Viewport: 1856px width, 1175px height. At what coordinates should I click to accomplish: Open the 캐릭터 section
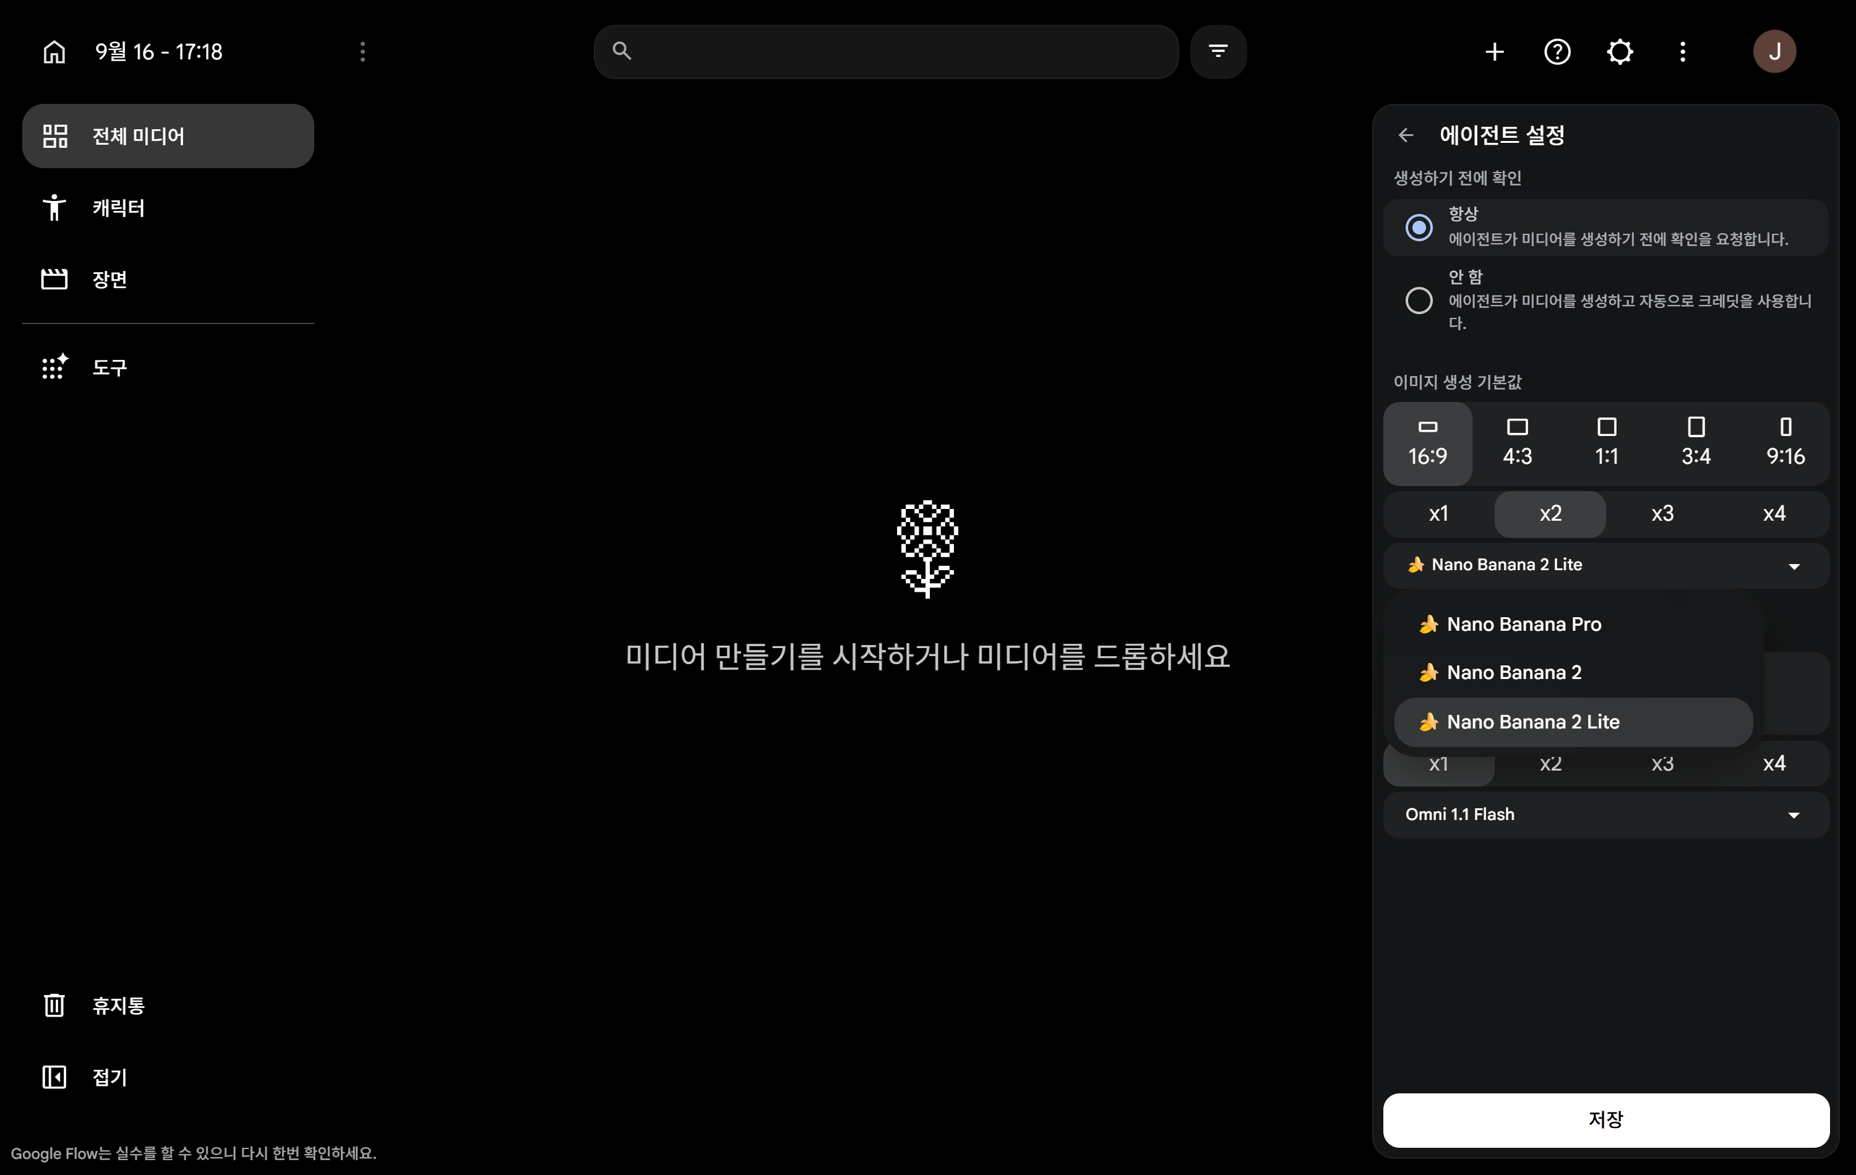[168, 208]
